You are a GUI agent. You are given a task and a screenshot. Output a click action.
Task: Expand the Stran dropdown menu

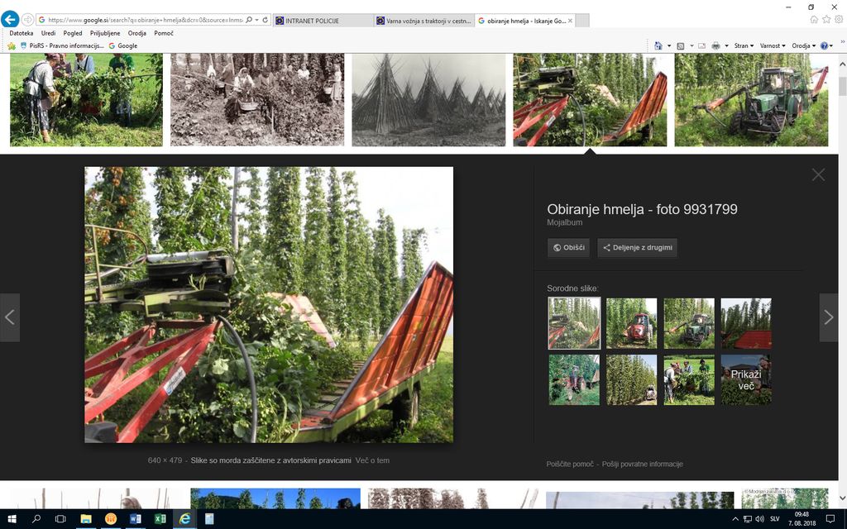pyautogui.click(x=744, y=46)
